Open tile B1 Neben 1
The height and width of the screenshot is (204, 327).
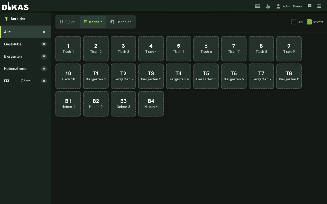pos(68,104)
